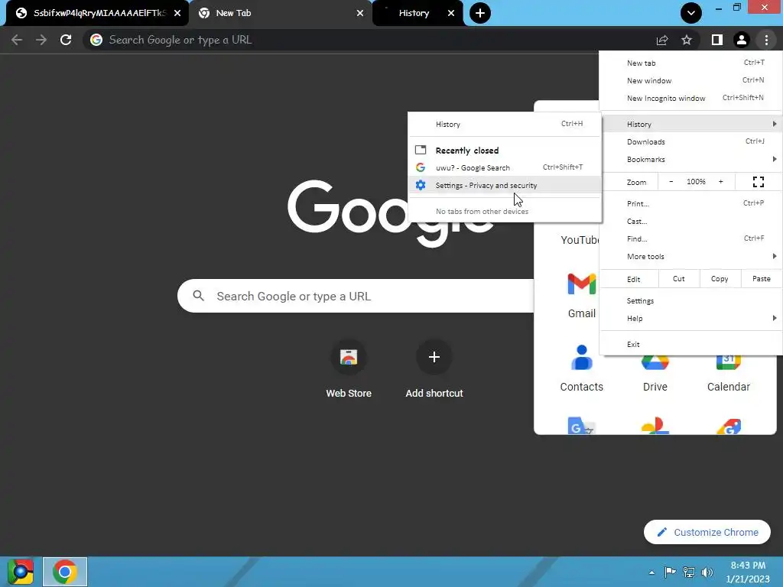Reload the current page
The image size is (783, 587).
click(x=66, y=40)
